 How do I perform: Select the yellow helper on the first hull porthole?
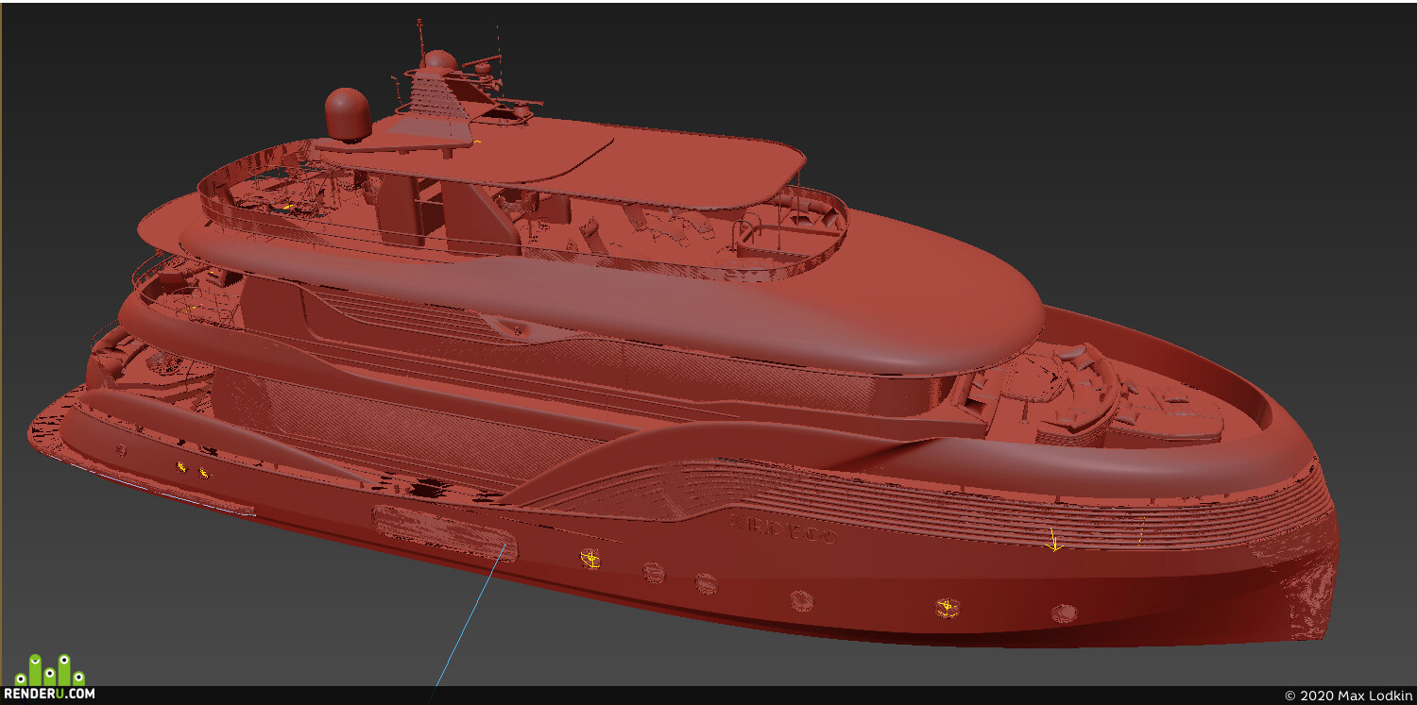[590, 559]
